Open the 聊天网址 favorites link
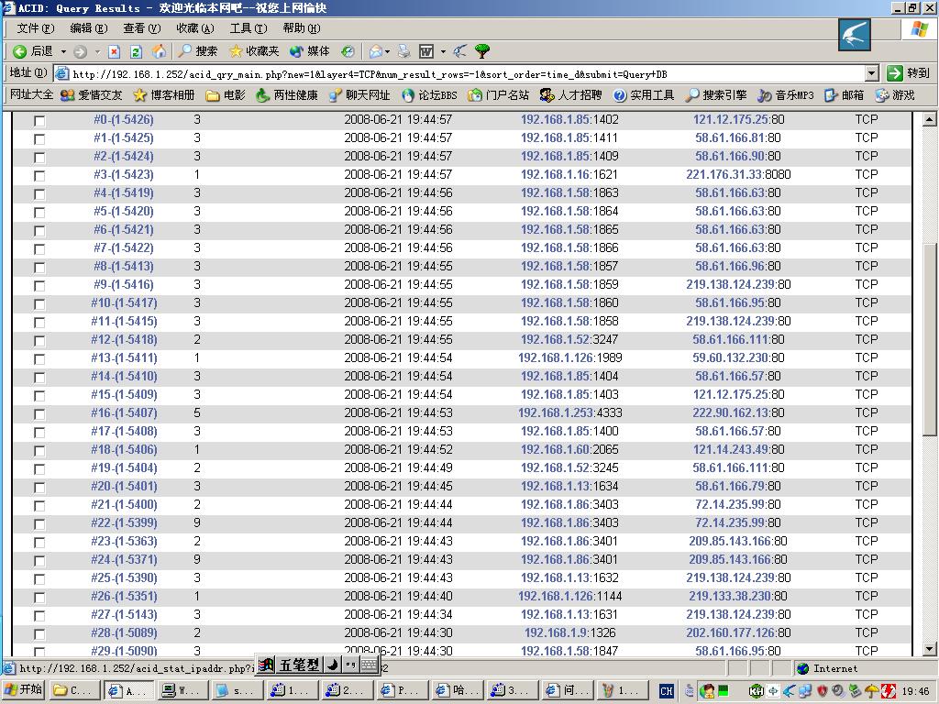Screen dimensions: 939x704 click(359, 95)
